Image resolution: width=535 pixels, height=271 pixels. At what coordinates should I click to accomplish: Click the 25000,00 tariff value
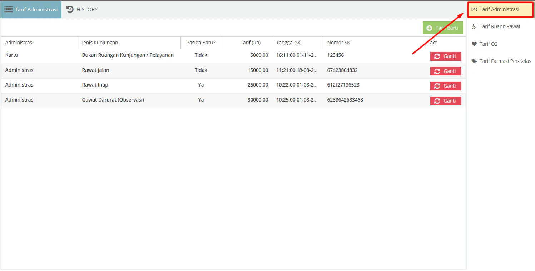[258, 85]
